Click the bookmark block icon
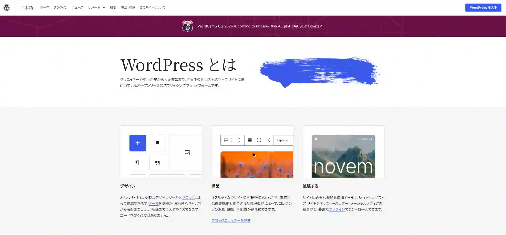The height and width of the screenshot is (235, 506). pyautogui.click(x=157, y=143)
